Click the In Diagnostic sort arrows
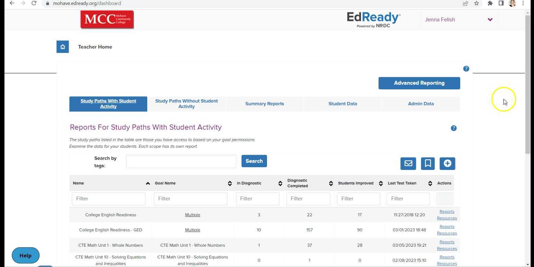The width and height of the screenshot is (534, 267). pyautogui.click(x=280, y=183)
